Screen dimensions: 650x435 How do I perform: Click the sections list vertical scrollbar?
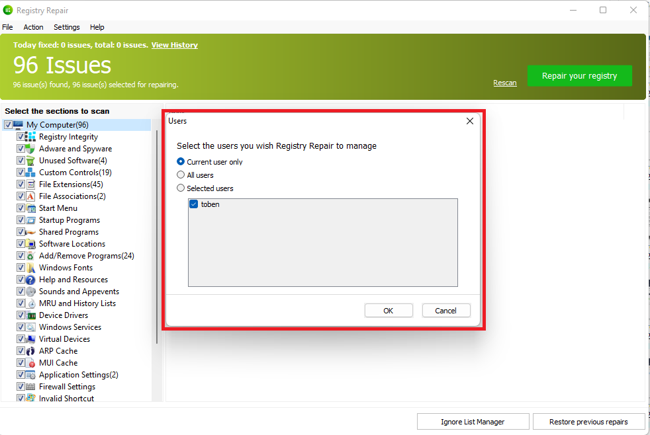157,238
